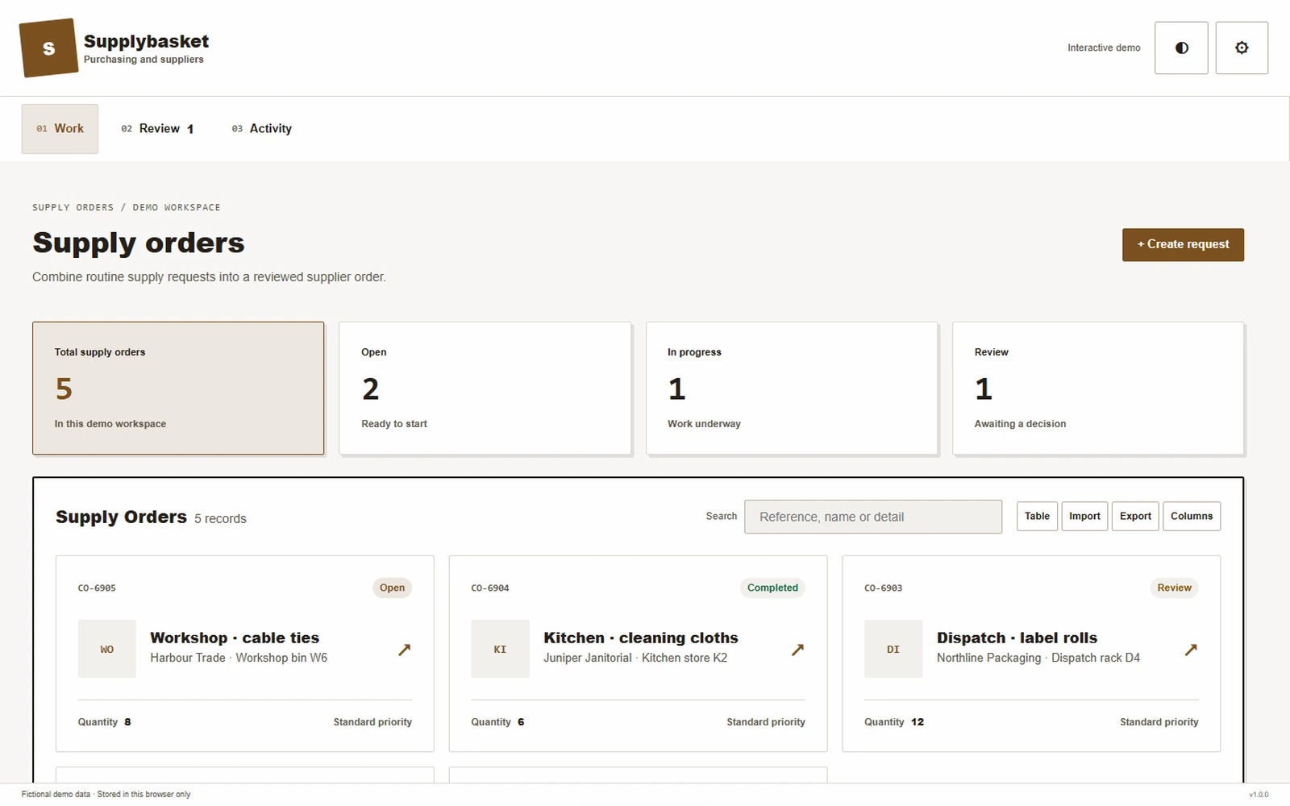
Task: Click the Completed status badge on CO-6904
Action: click(772, 588)
